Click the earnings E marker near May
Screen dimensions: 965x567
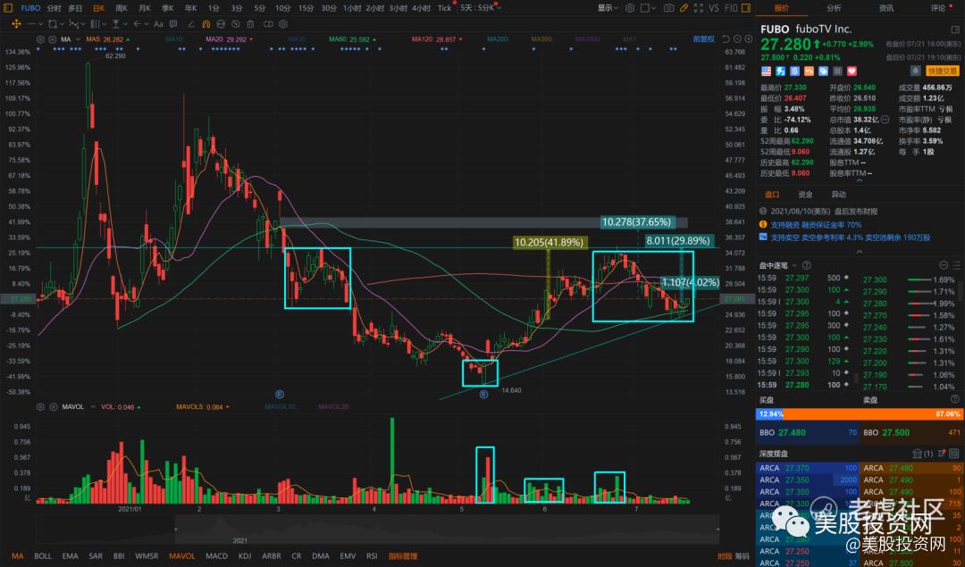click(x=483, y=394)
